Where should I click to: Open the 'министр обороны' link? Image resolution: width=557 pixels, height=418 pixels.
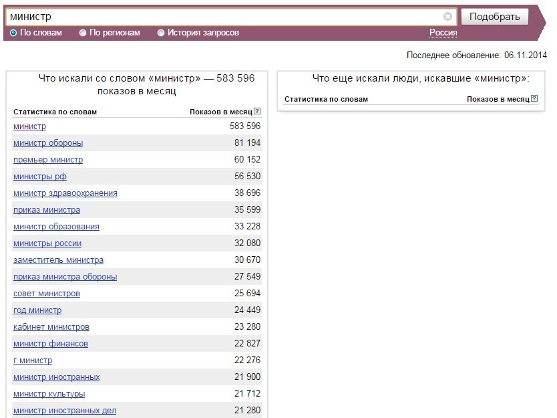(x=48, y=143)
